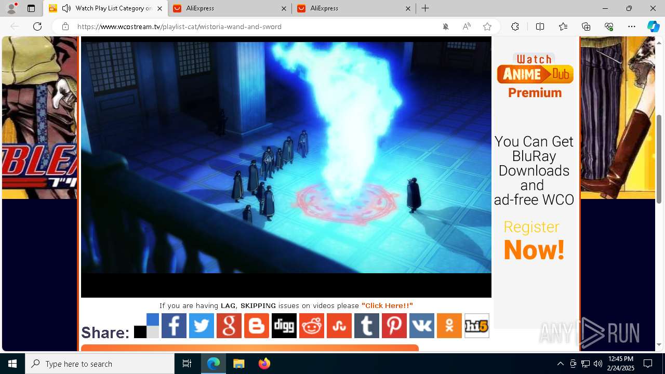Screen dimensions: 665x374
Task: Share the page on Twitter
Action: [202, 326]
